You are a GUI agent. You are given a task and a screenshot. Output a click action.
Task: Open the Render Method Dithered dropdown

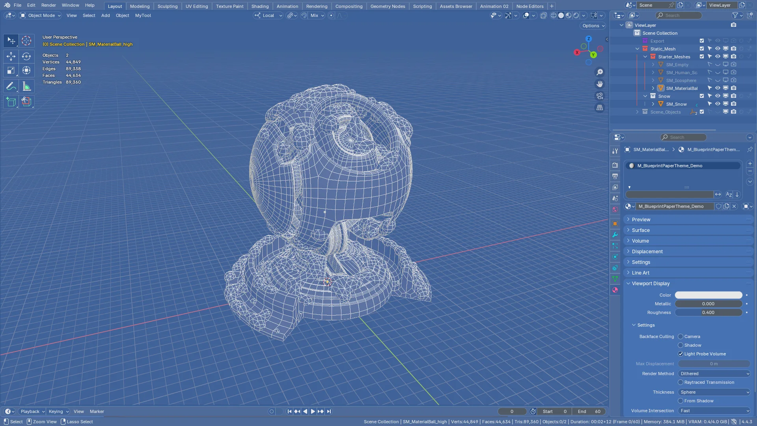click(714, 374)
